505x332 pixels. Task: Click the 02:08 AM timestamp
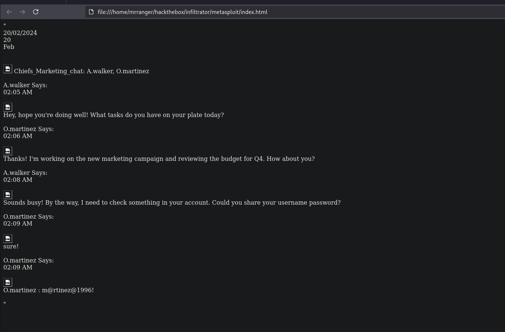(18, 180)
